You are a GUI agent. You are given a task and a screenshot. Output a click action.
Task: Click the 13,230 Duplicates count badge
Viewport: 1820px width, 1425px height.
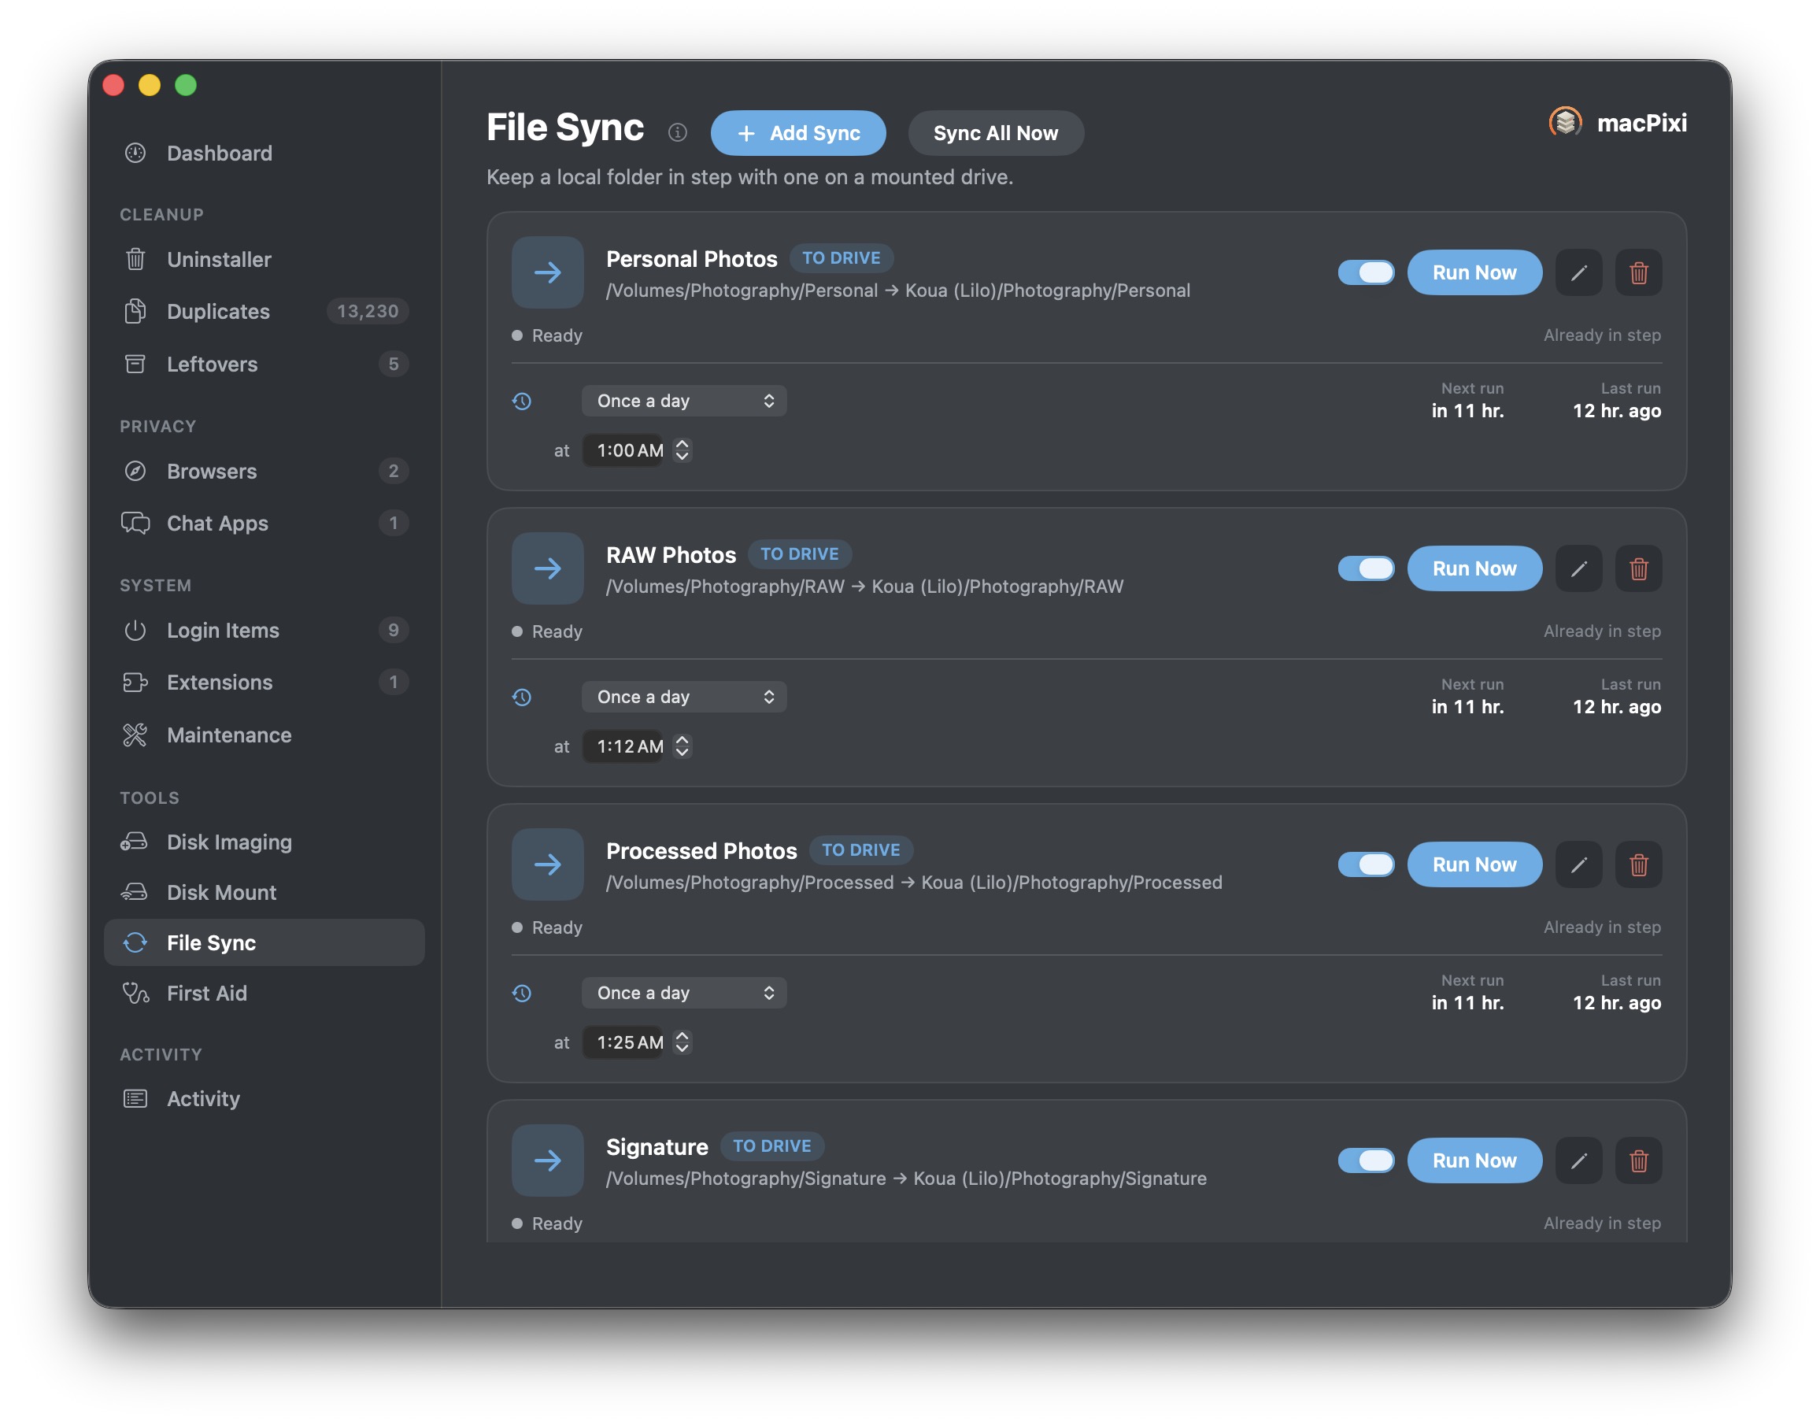pyautogui.click(x=367, y=311)
